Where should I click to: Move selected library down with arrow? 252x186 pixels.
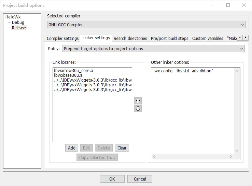tap(138, 109)
